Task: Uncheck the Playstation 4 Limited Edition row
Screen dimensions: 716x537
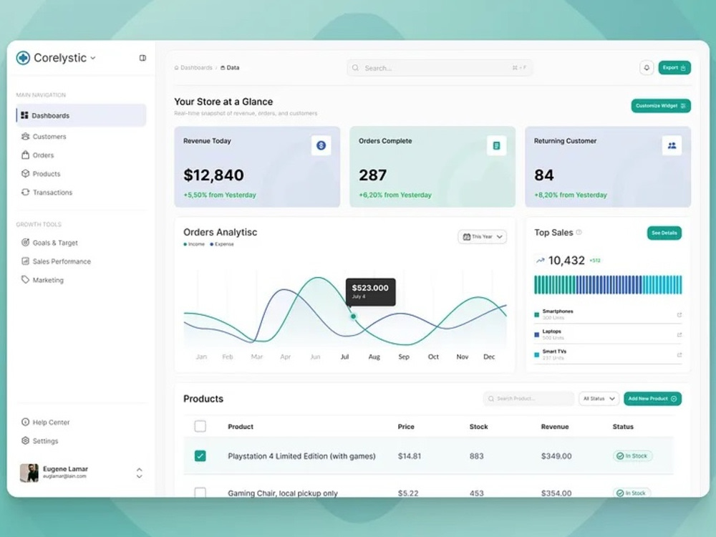Action: (x=200, y=455)
